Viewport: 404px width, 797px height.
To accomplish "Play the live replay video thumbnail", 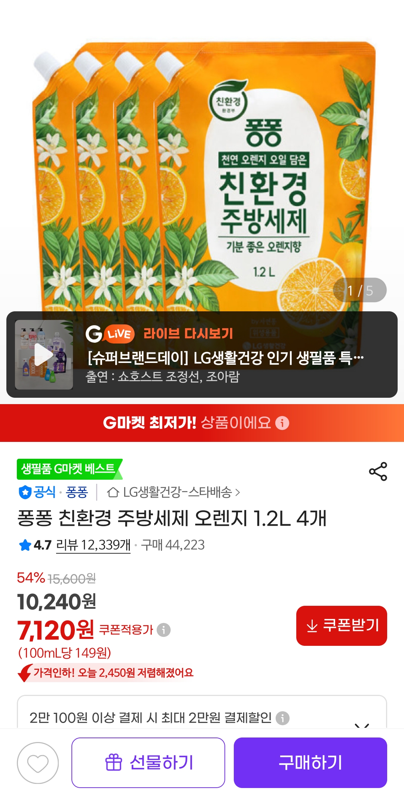I will click(44, 355).
